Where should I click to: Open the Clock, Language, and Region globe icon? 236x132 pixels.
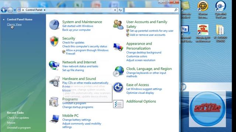tap(118, 71)
